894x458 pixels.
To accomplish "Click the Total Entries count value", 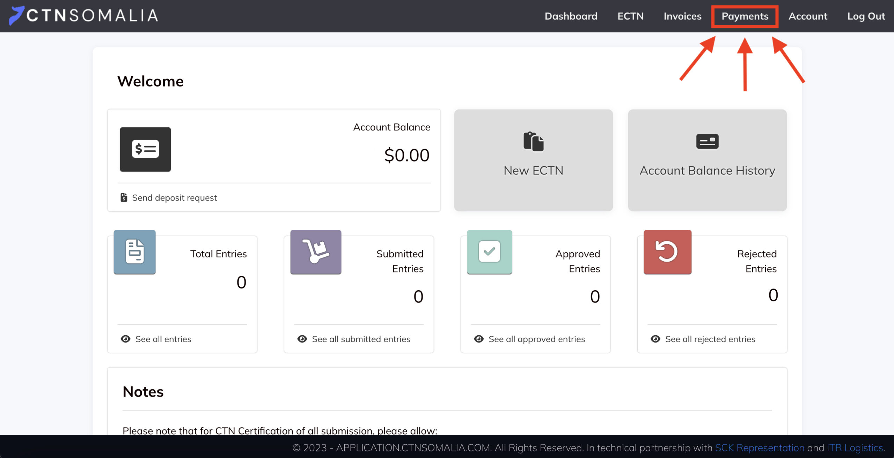I will coord(241,282).
